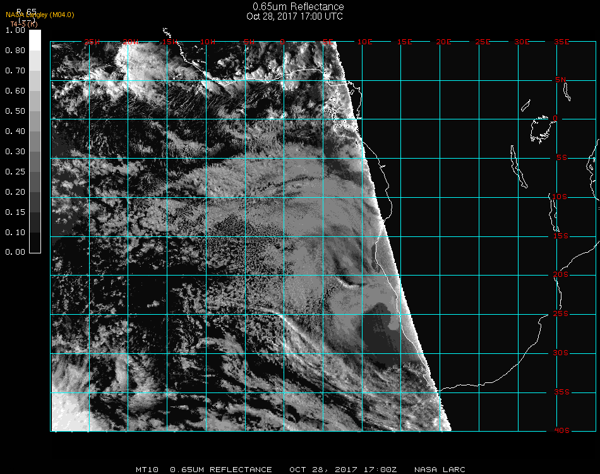The width and height of the screenshot is (600, 474).
Task: Click the 15W longitude label
Action: click(169, 42)
